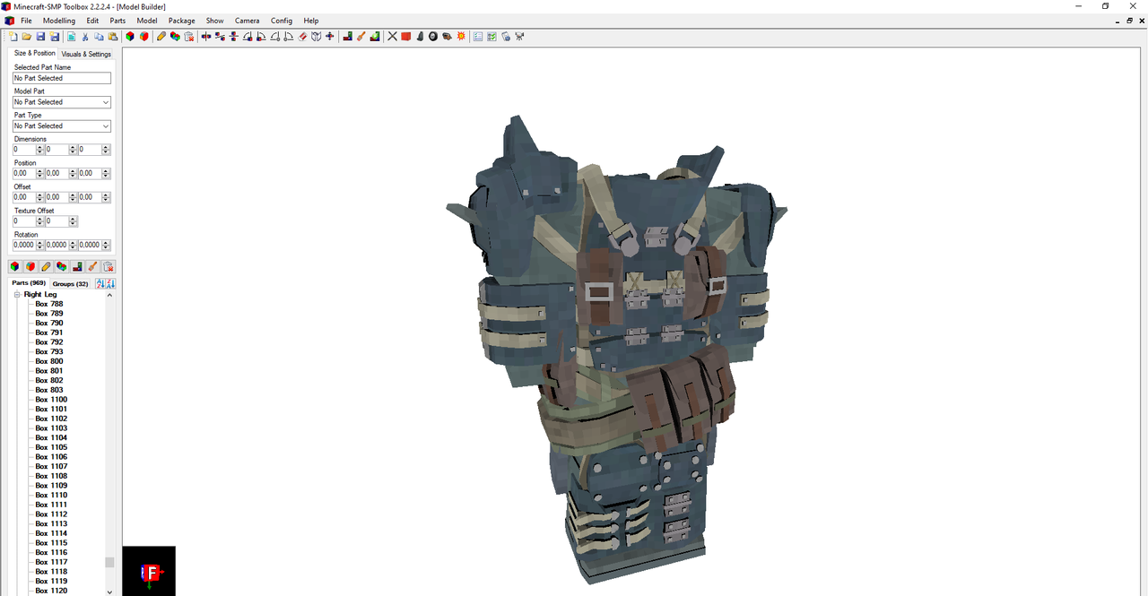
Task: Click the green checklist icon in toolbar
Action: coord(491,37)
